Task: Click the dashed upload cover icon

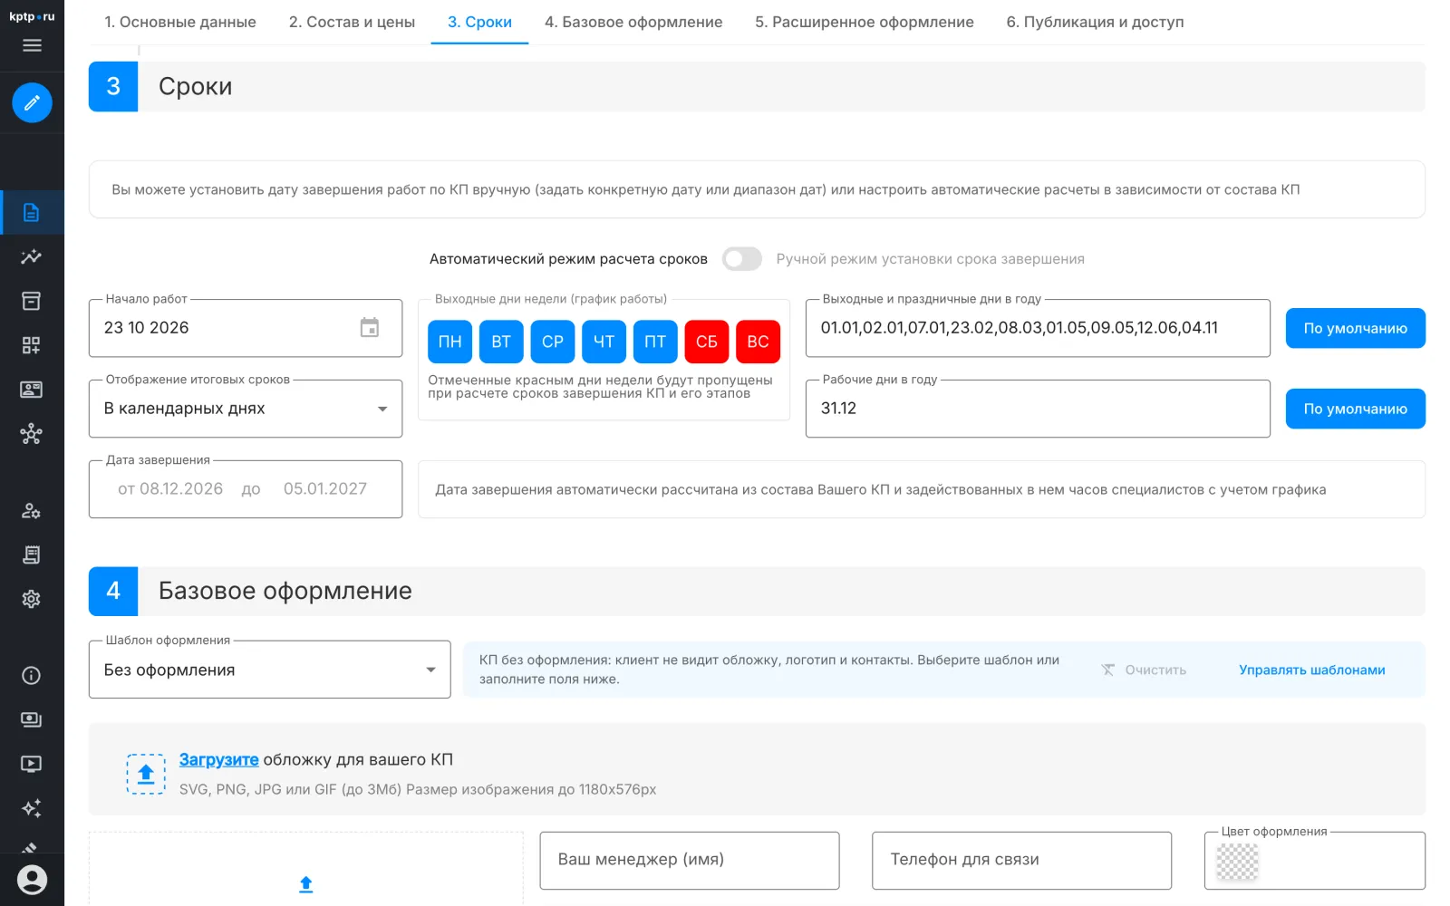Action: coord(146,775)
